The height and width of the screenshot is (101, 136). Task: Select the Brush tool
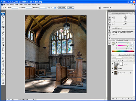(x=3, y=35)
